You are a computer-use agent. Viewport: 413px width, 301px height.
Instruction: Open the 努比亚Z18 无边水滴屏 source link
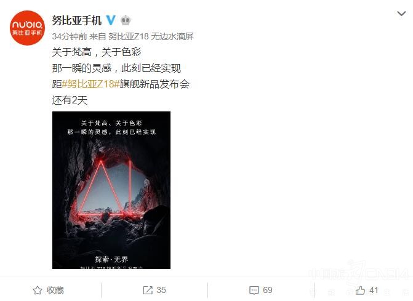[x=151, y=36]
